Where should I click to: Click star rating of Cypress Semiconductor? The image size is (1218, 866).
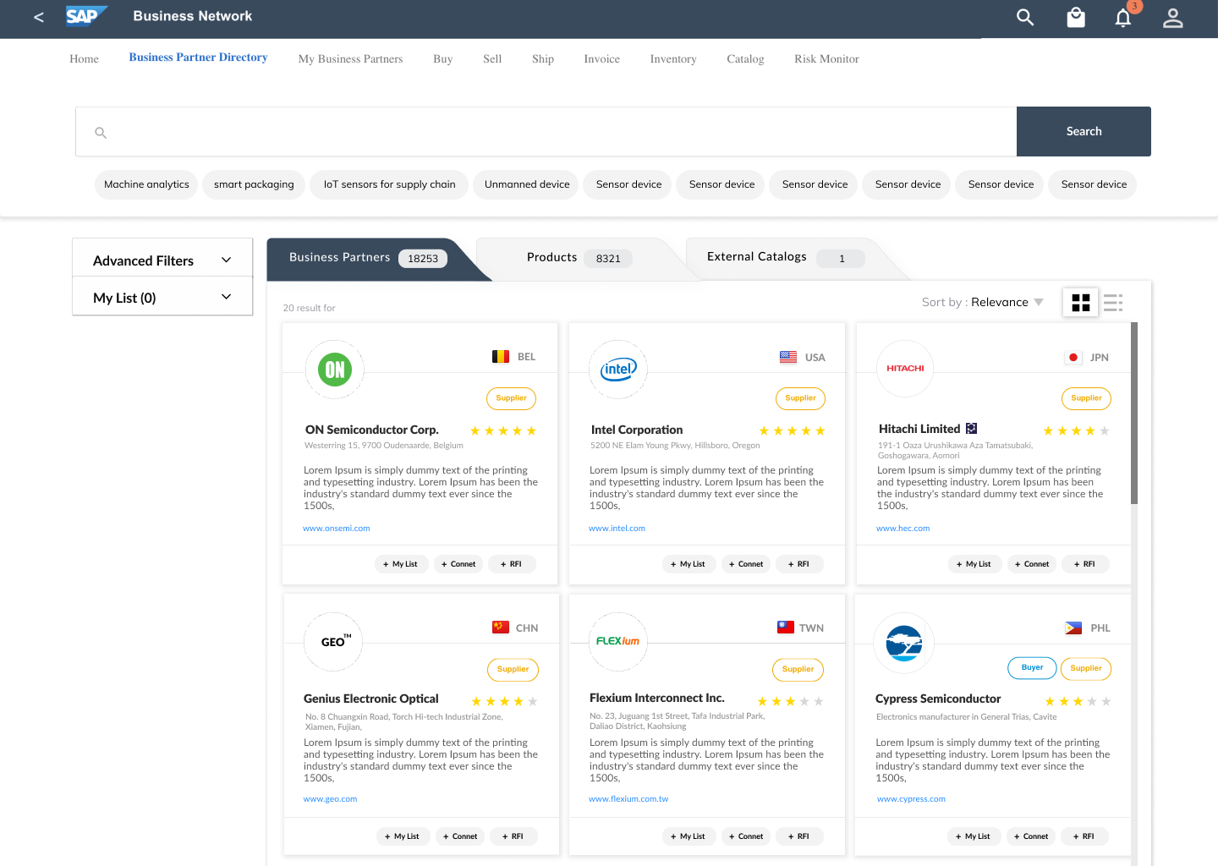(x=1078, y=702)
